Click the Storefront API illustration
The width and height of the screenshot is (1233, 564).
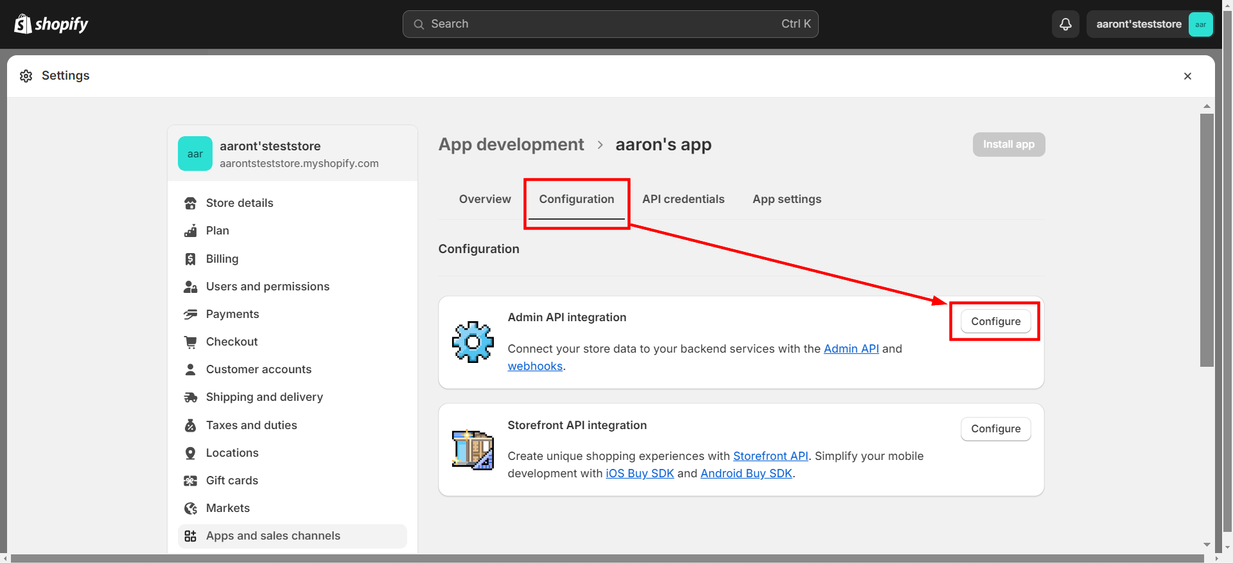[473, 450]
